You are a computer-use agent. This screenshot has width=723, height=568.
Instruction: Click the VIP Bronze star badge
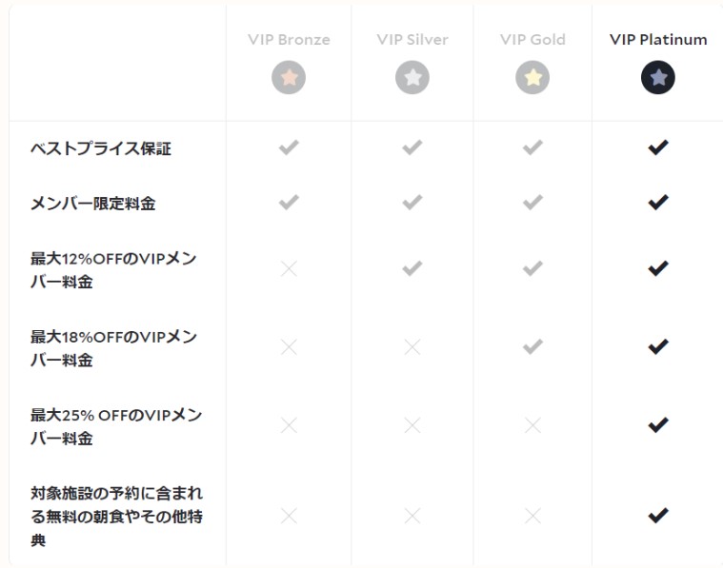[289, 77]
